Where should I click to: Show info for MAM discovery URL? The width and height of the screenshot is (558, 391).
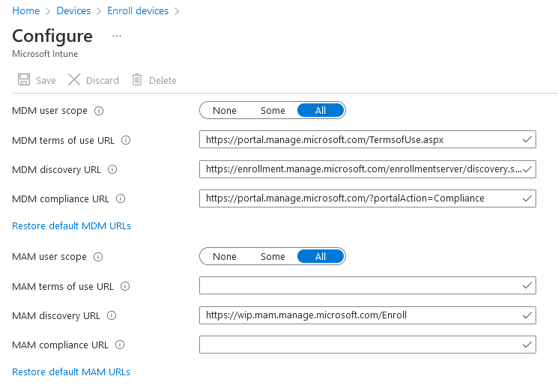(x=112, y=315)
